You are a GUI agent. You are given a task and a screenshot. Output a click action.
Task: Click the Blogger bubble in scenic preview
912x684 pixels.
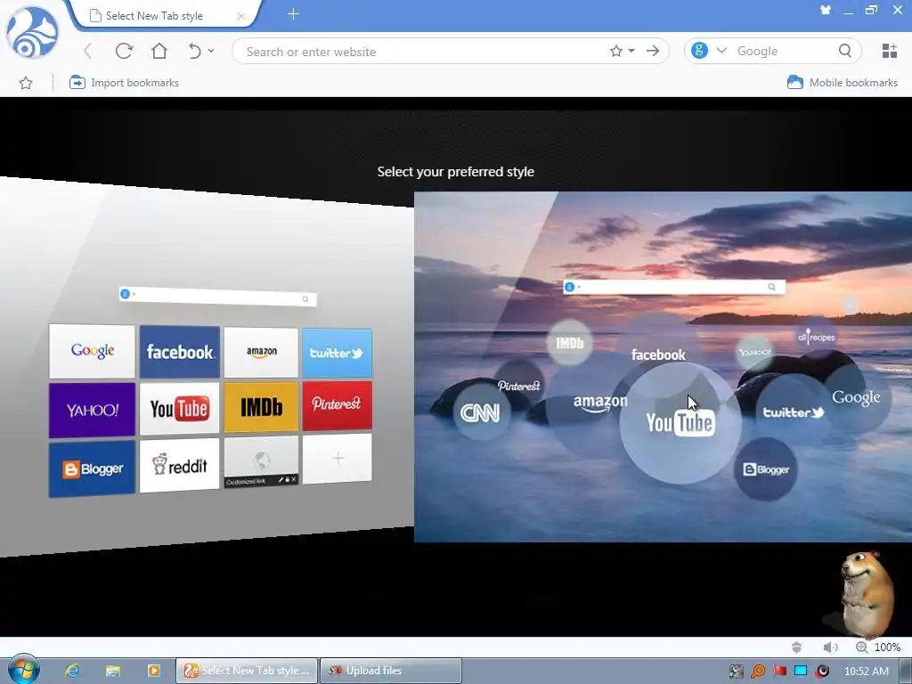point(765,469)
